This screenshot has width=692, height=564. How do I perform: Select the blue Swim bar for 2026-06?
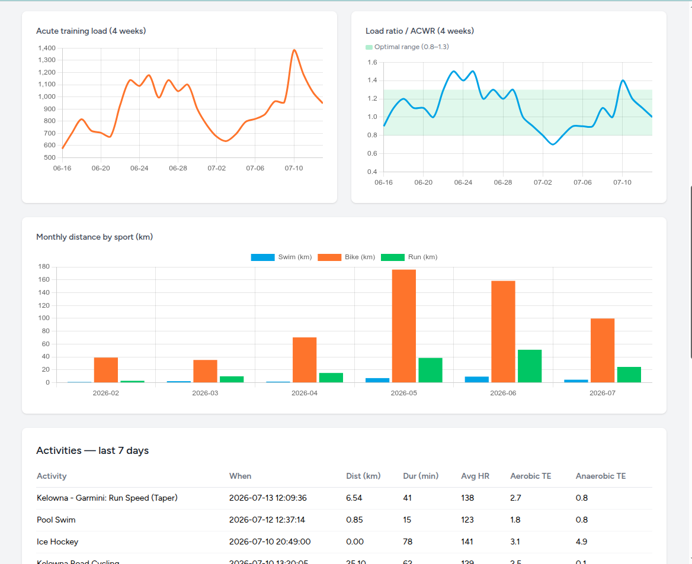point(476,380)
